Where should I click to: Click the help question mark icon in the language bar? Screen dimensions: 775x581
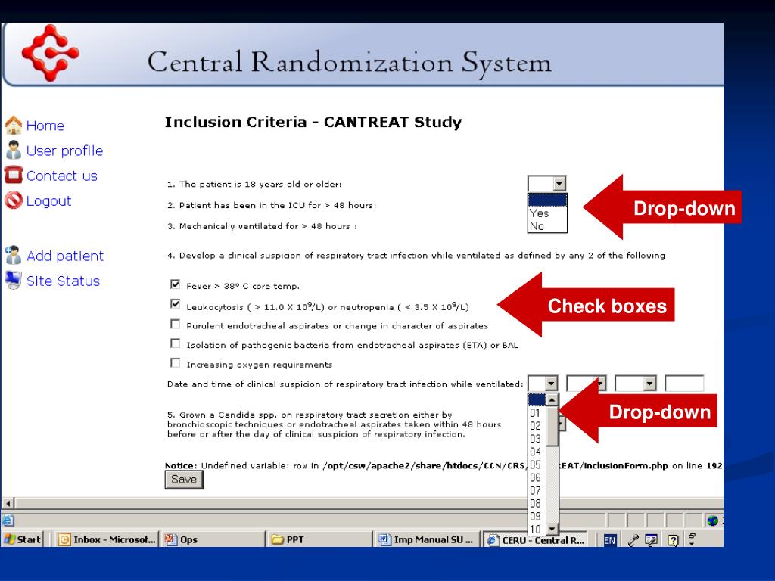coord(672,540)
